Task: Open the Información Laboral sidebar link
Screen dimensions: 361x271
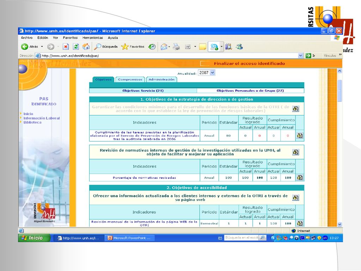Action: tap(42, 118)
